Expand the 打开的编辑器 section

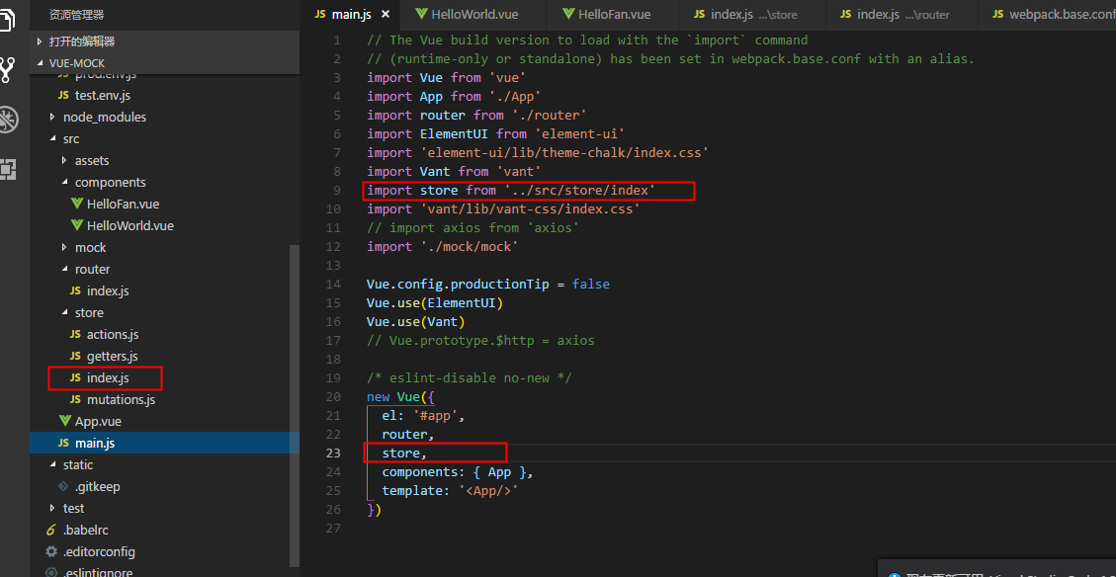point(164,41)
